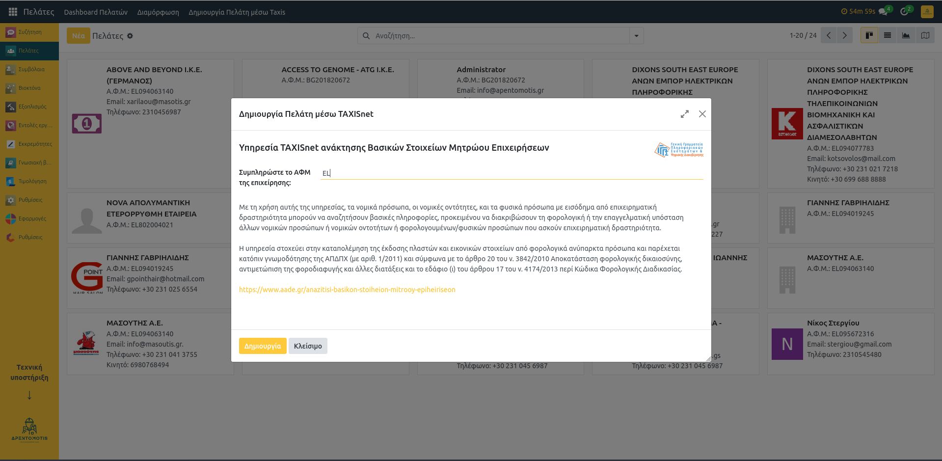Screen dimensions: 942x461
Task: Switch to list view
Action: click(x=888, y=35)
